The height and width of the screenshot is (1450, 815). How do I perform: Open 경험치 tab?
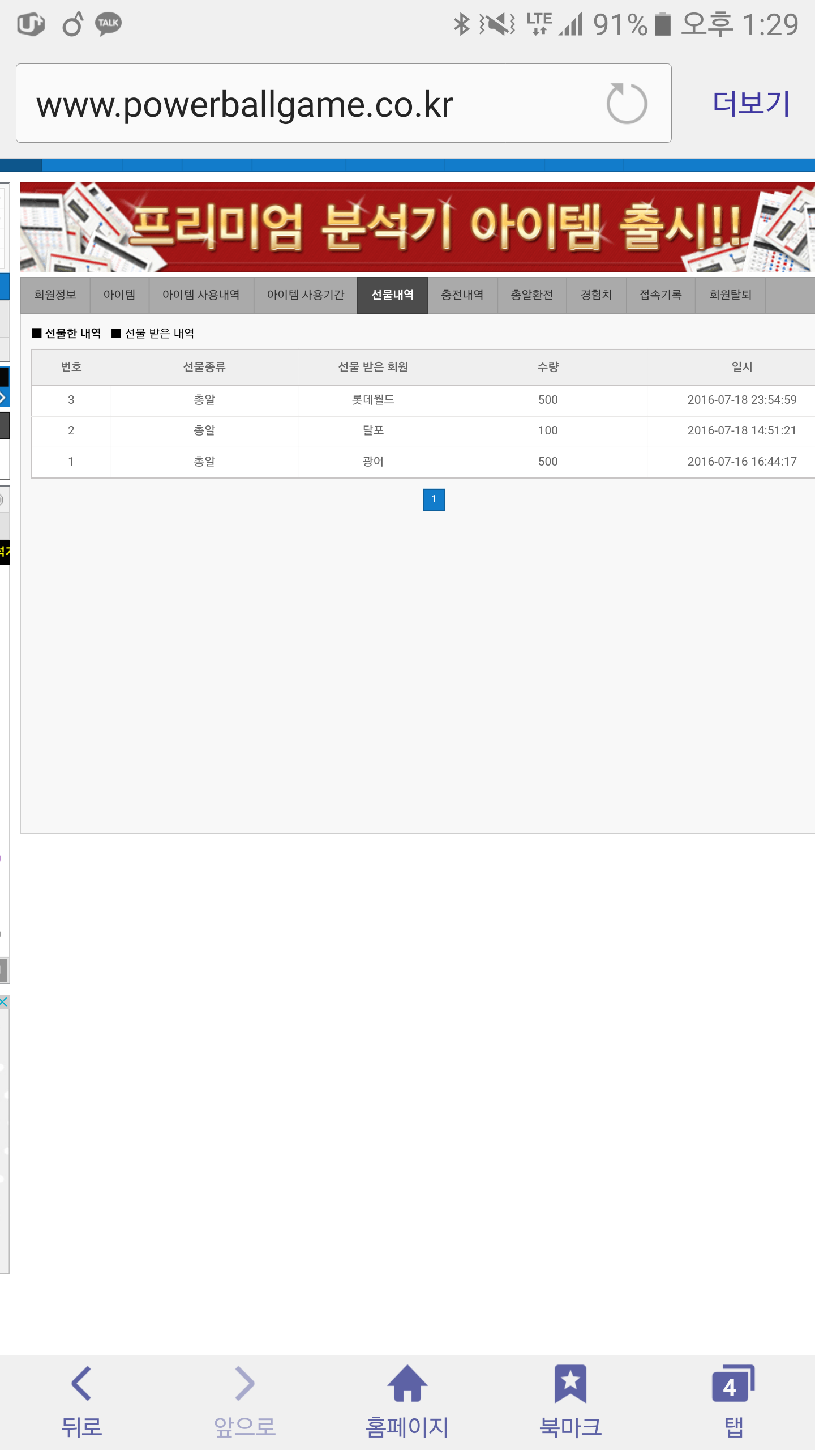[597, 295]
